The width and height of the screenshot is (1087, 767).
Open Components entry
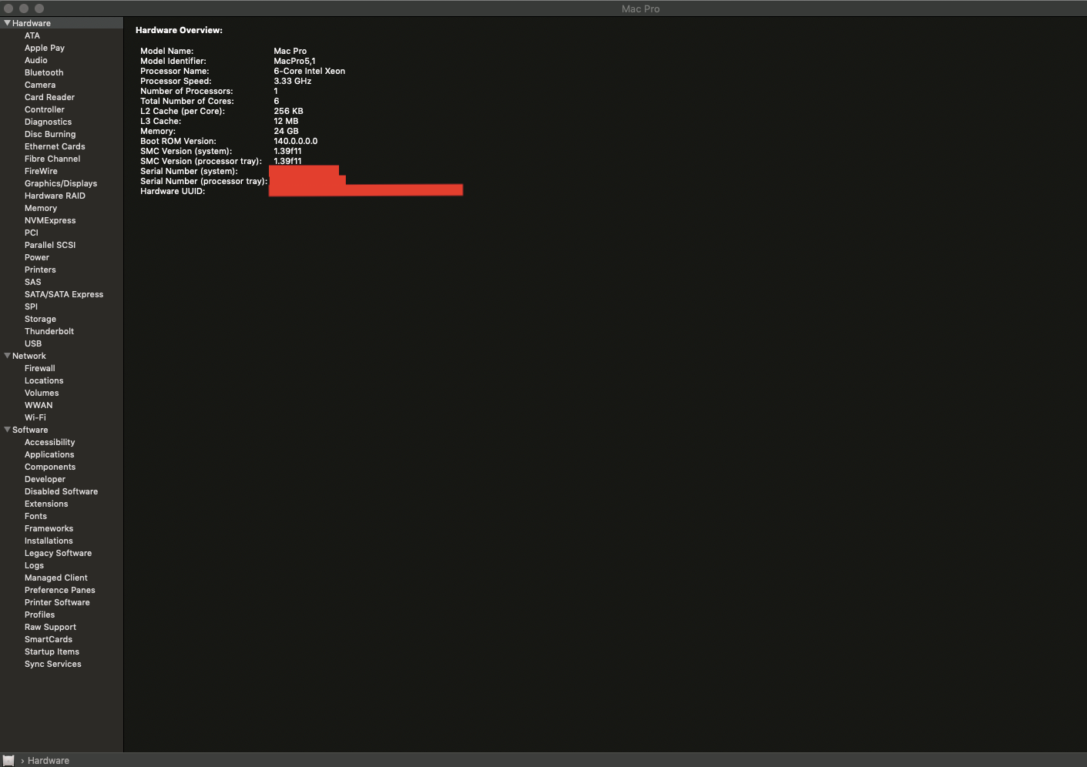(50, 467)
